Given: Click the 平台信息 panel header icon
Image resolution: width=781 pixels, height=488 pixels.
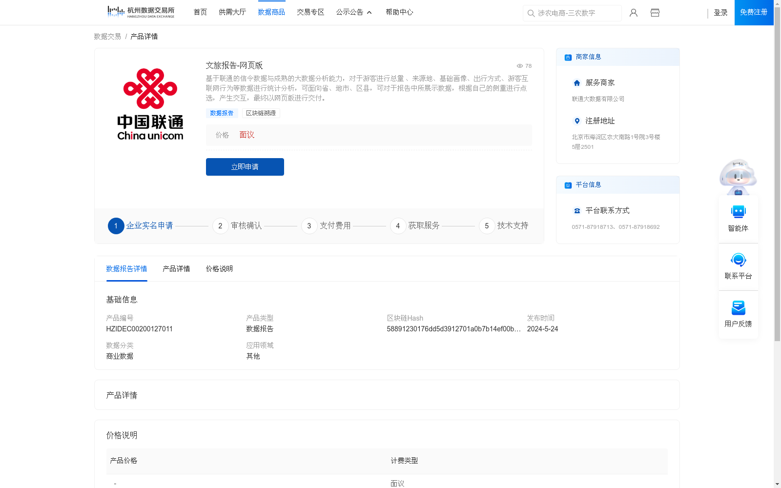Looking at the screenshot, I should [x=568, y=185].
